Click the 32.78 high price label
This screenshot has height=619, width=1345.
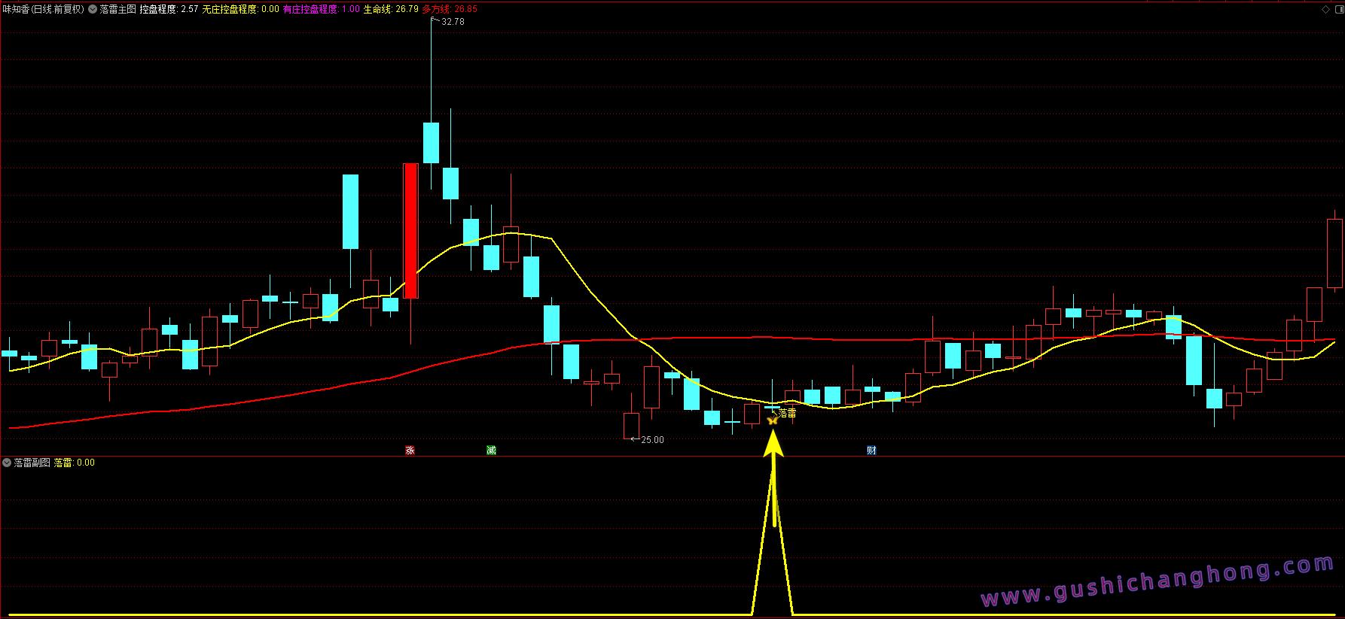(453, 22)
